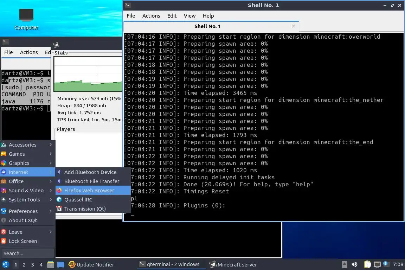Expand Office submenu
405x270 pixels.
tap(27, 181)
